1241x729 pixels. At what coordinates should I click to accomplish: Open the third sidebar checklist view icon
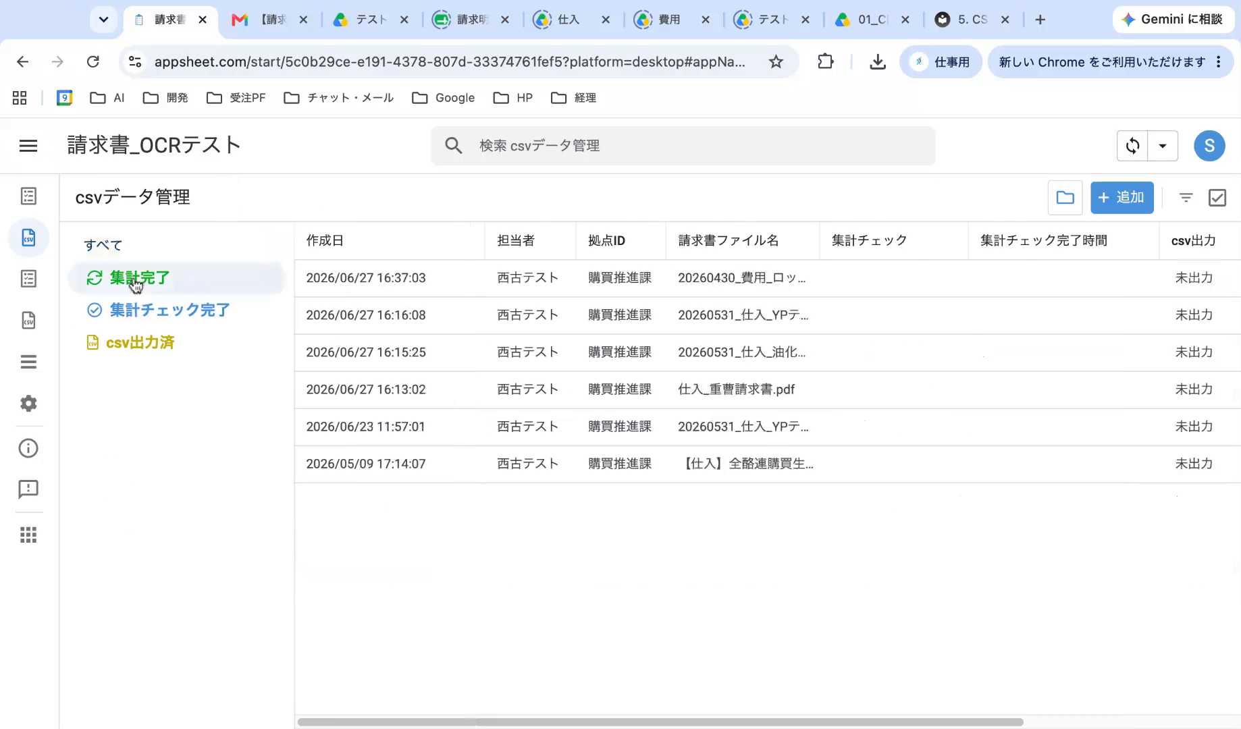[x=28, y=279]
